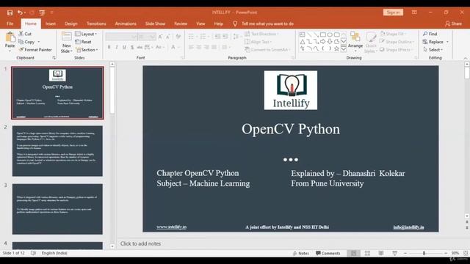This screenshot has height=264, width=470.
Task: Click the info@intellify.in link on slide
Action: [x=408, y=227]
